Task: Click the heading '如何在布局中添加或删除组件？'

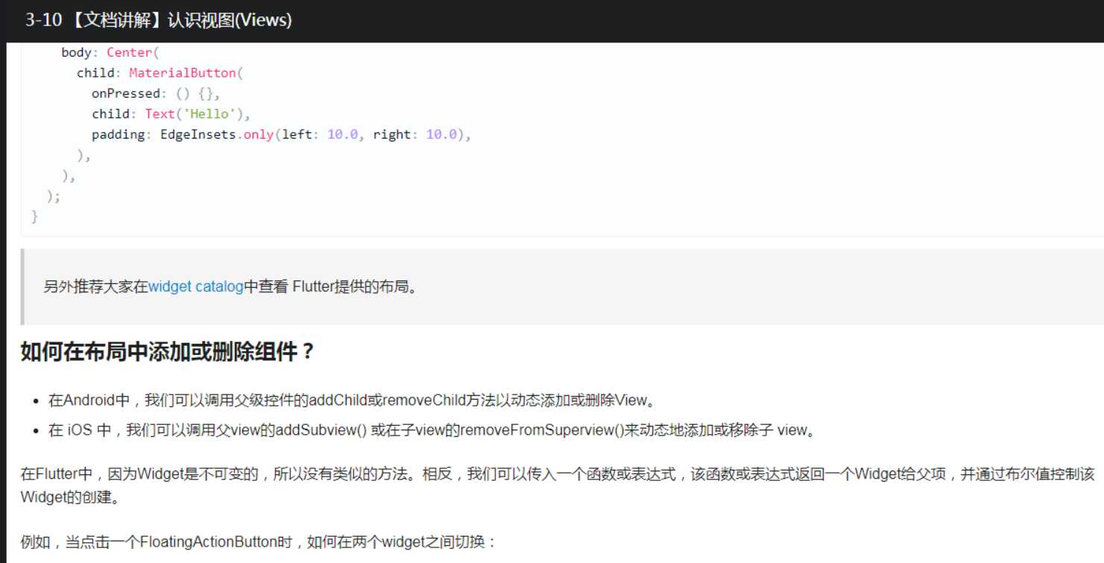Action: 168,352
